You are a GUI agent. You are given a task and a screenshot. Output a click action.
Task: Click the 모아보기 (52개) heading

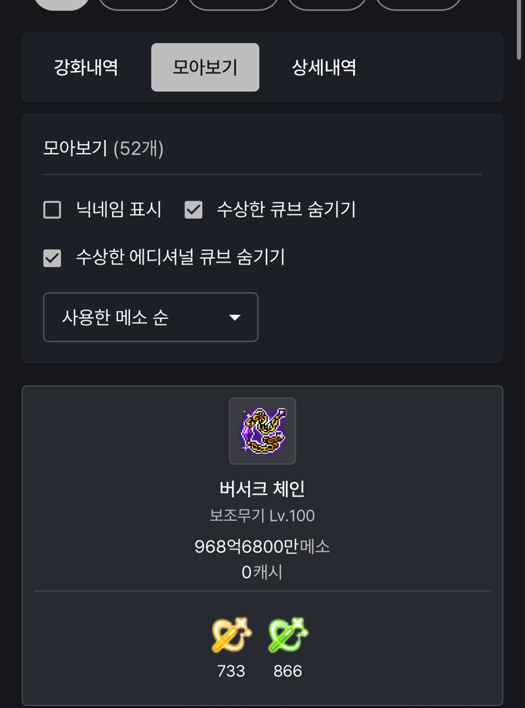(x=103, y=148)
